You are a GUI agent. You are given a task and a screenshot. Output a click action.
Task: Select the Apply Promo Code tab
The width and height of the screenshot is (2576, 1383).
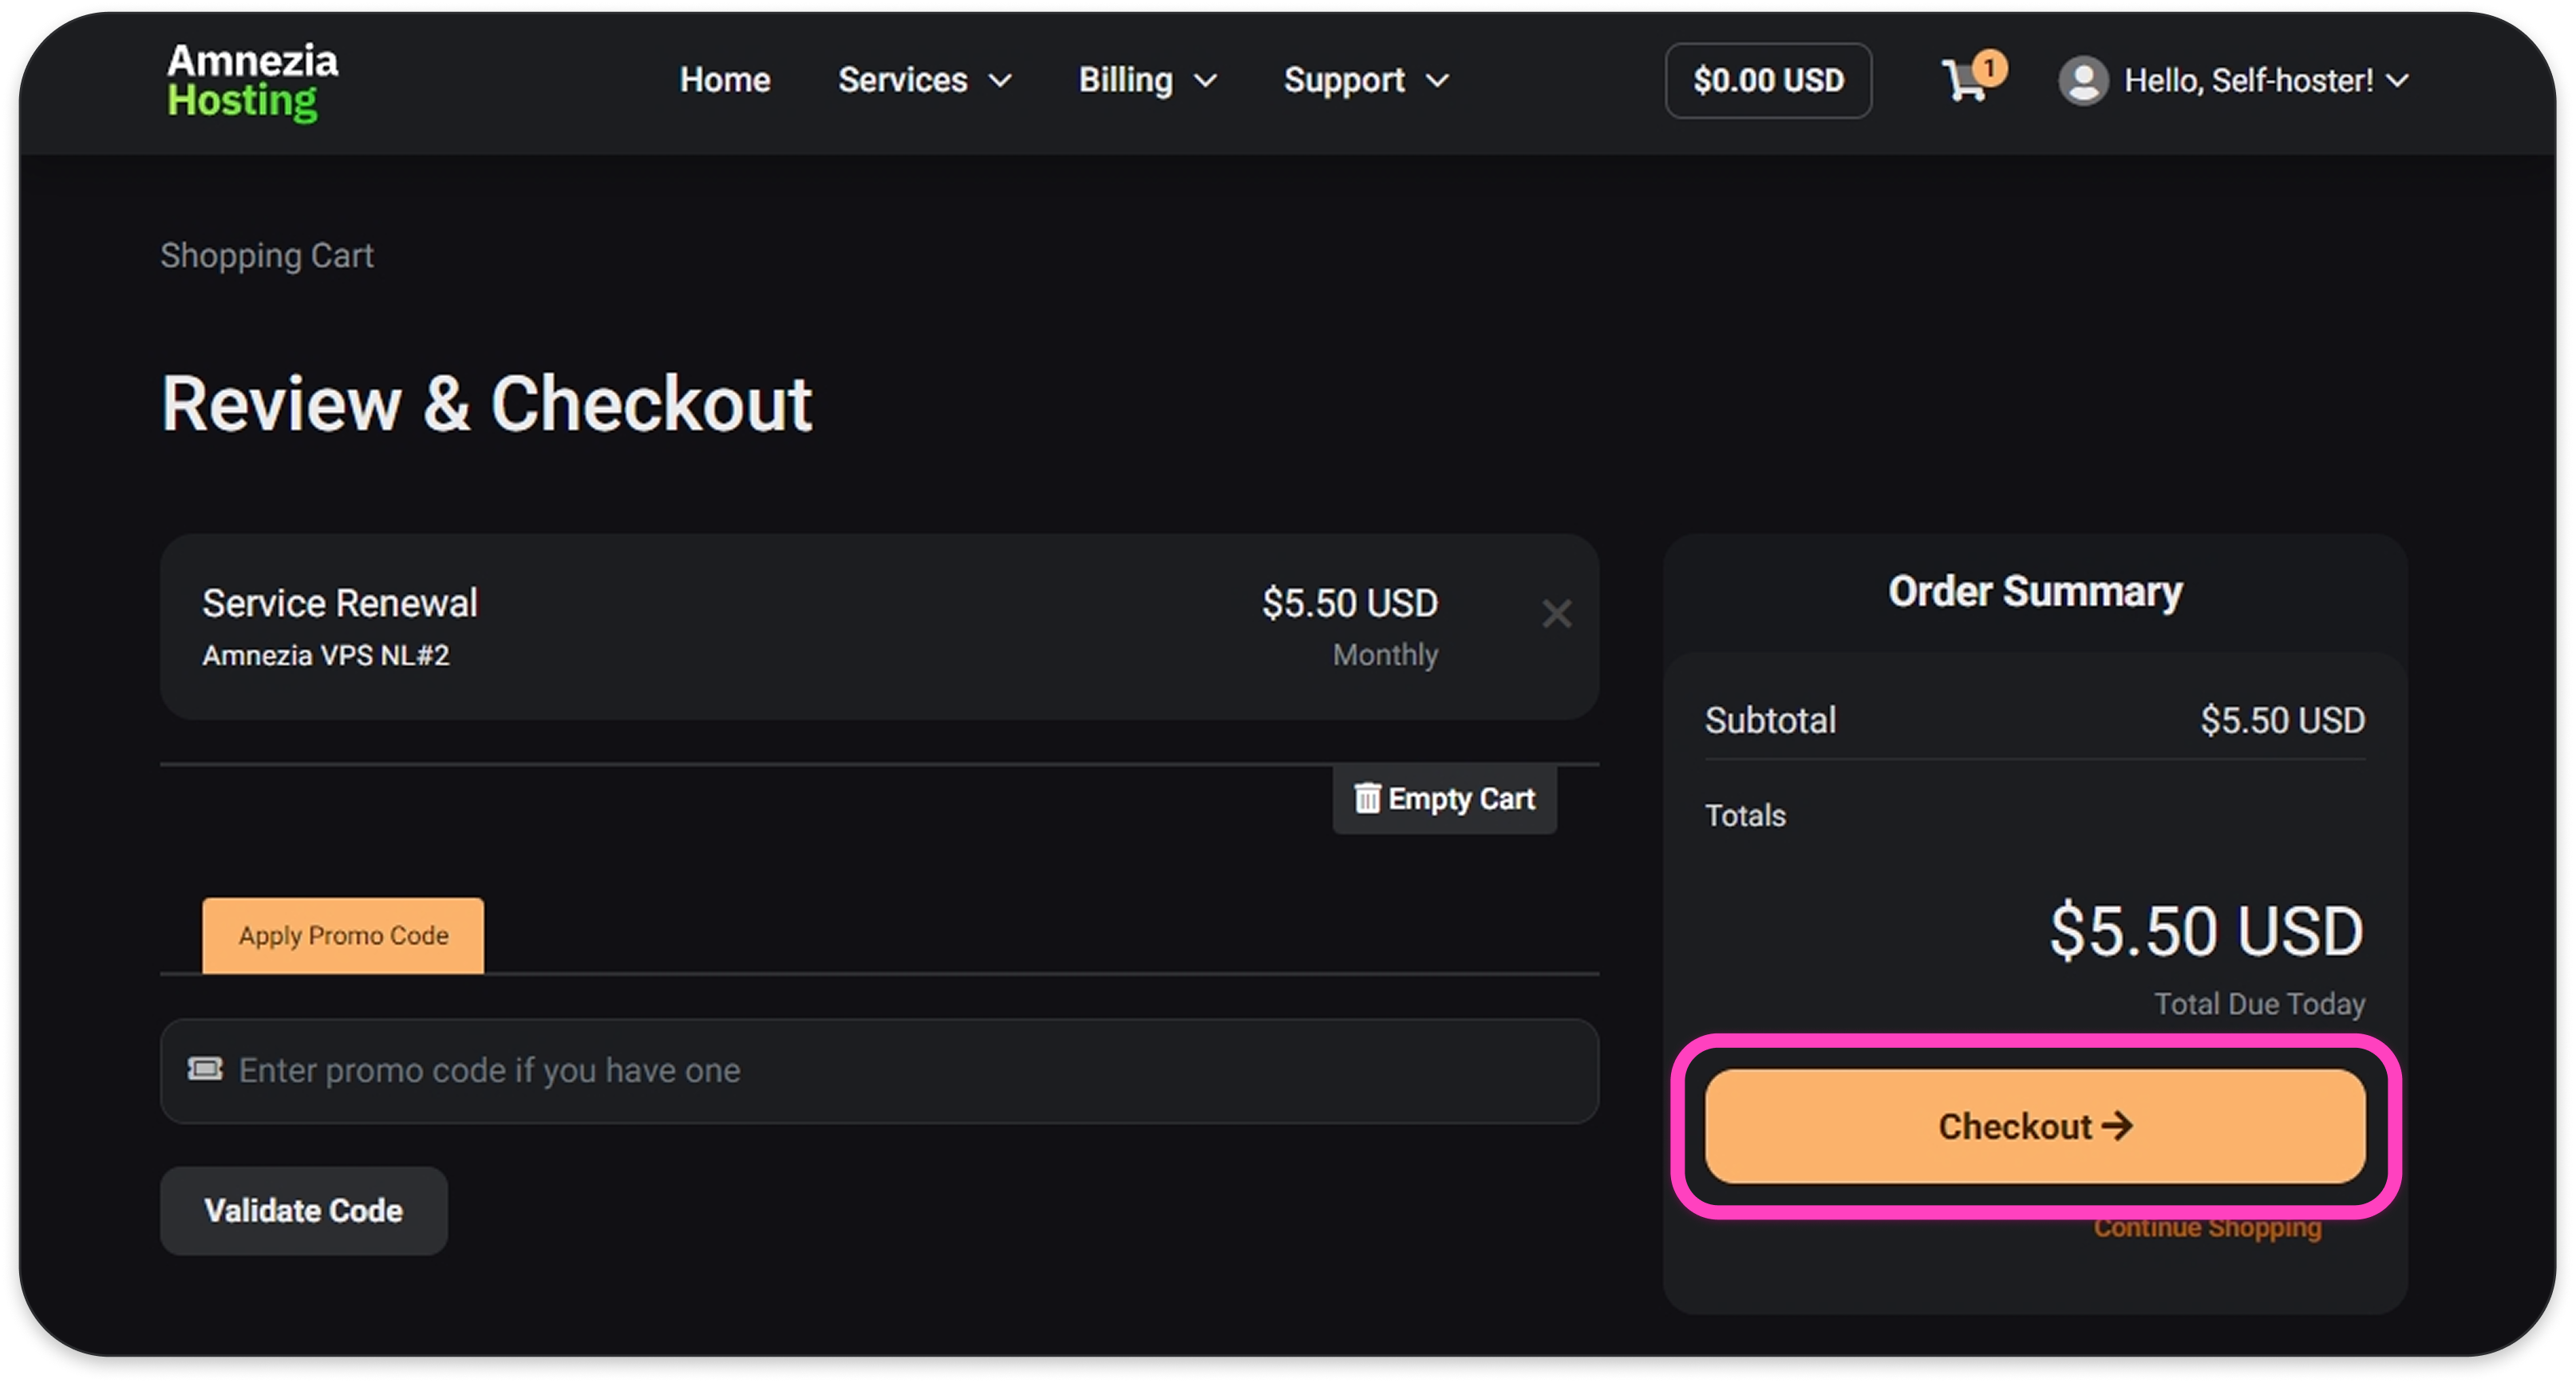coord(343,935)
